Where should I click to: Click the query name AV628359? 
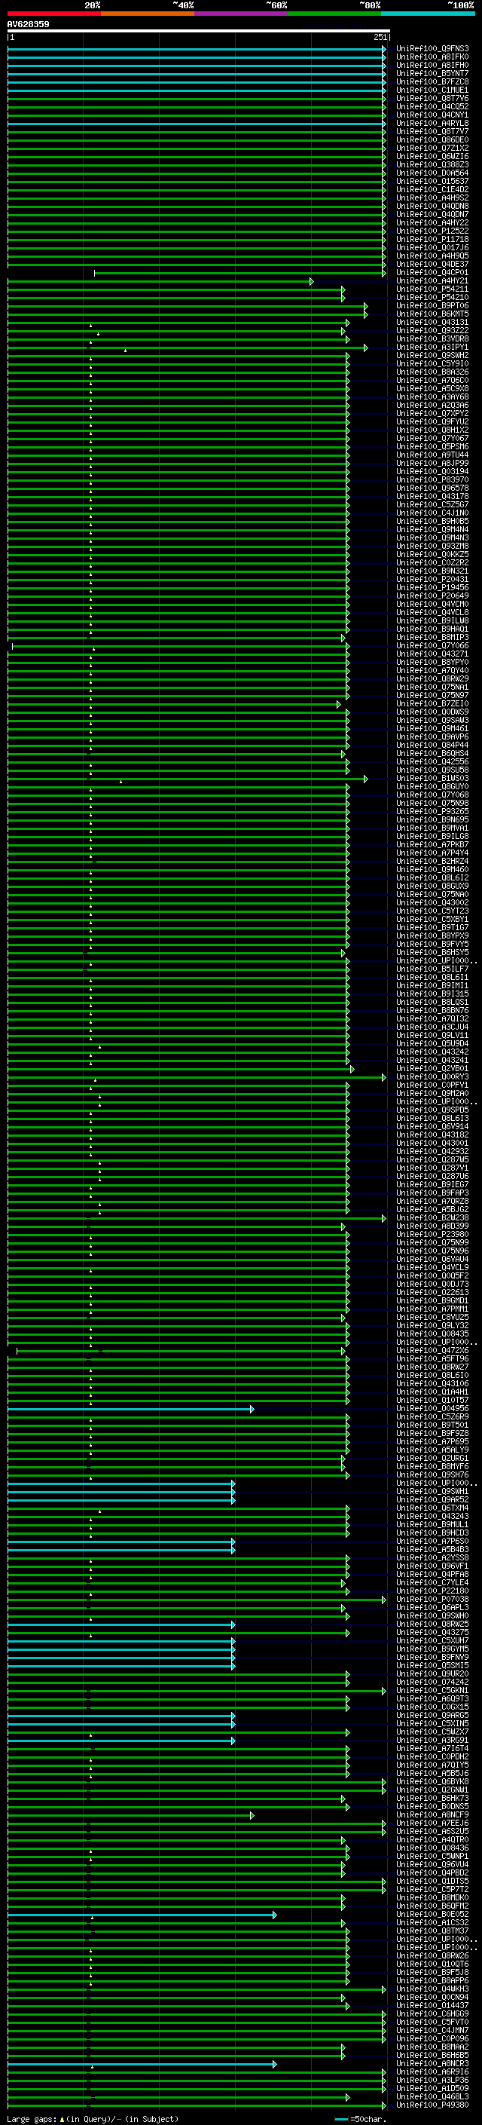coord(28,25)
